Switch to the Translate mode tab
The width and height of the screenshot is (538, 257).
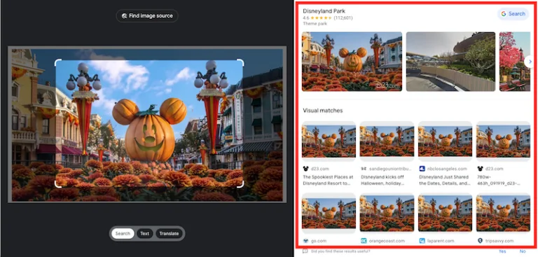click(x=169, y=234)
